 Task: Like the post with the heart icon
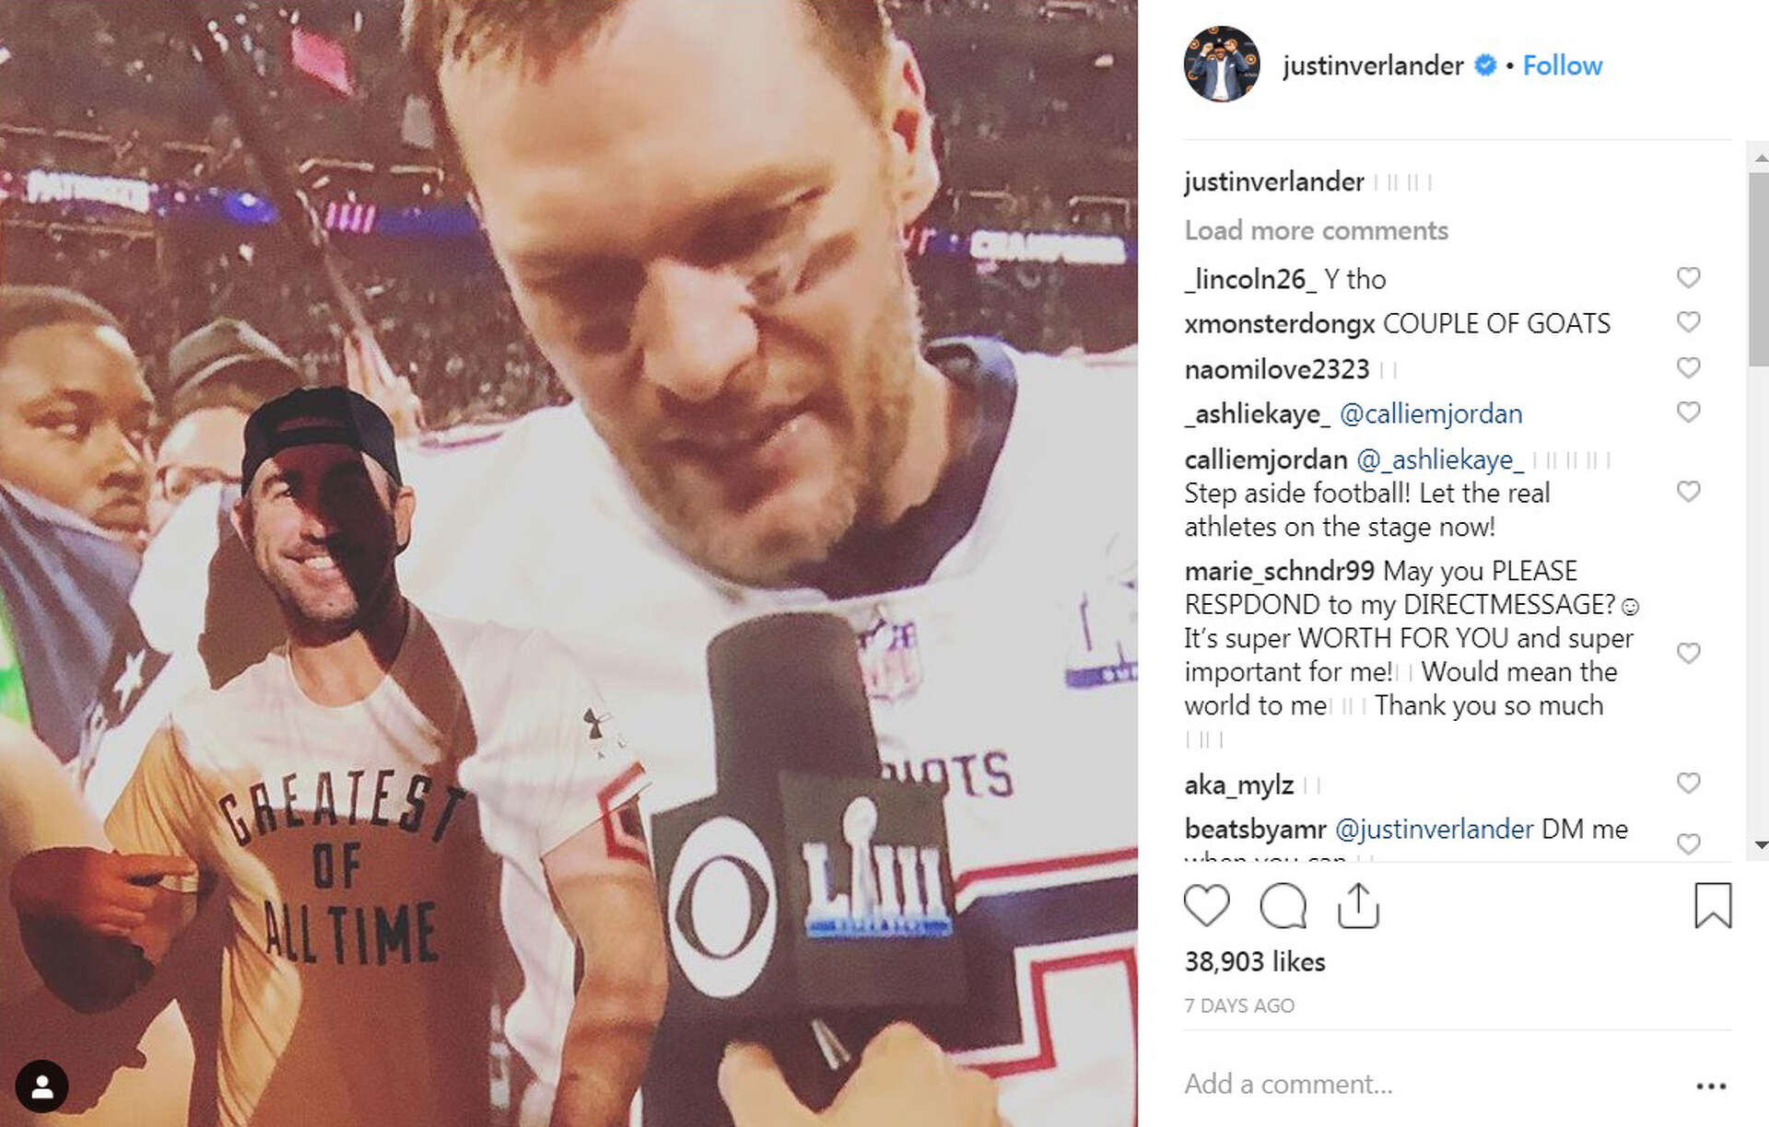click(1206, 905)
